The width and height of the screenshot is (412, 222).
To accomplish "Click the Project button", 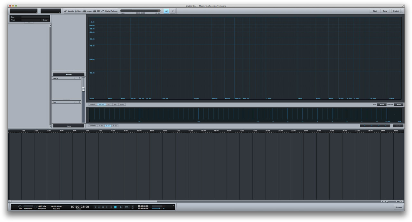I will (x=396, y=11).
